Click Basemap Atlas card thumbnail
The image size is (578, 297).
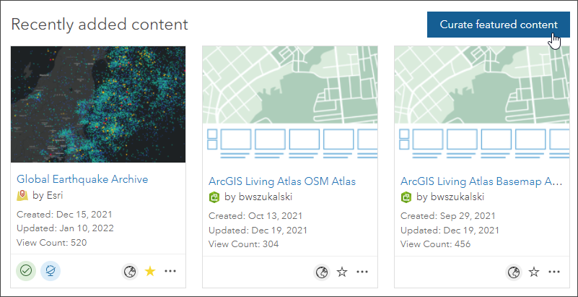pos(481,105)
